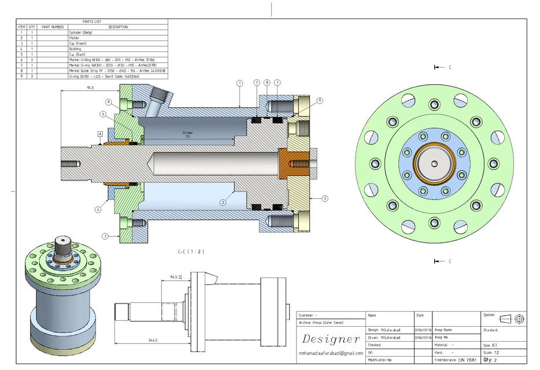Select the third-angle projection symbol in title block
540x370 pixels.
tap(511, 318)
